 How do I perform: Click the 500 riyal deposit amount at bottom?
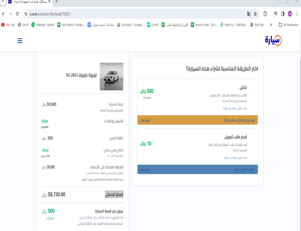click(48, 211)
